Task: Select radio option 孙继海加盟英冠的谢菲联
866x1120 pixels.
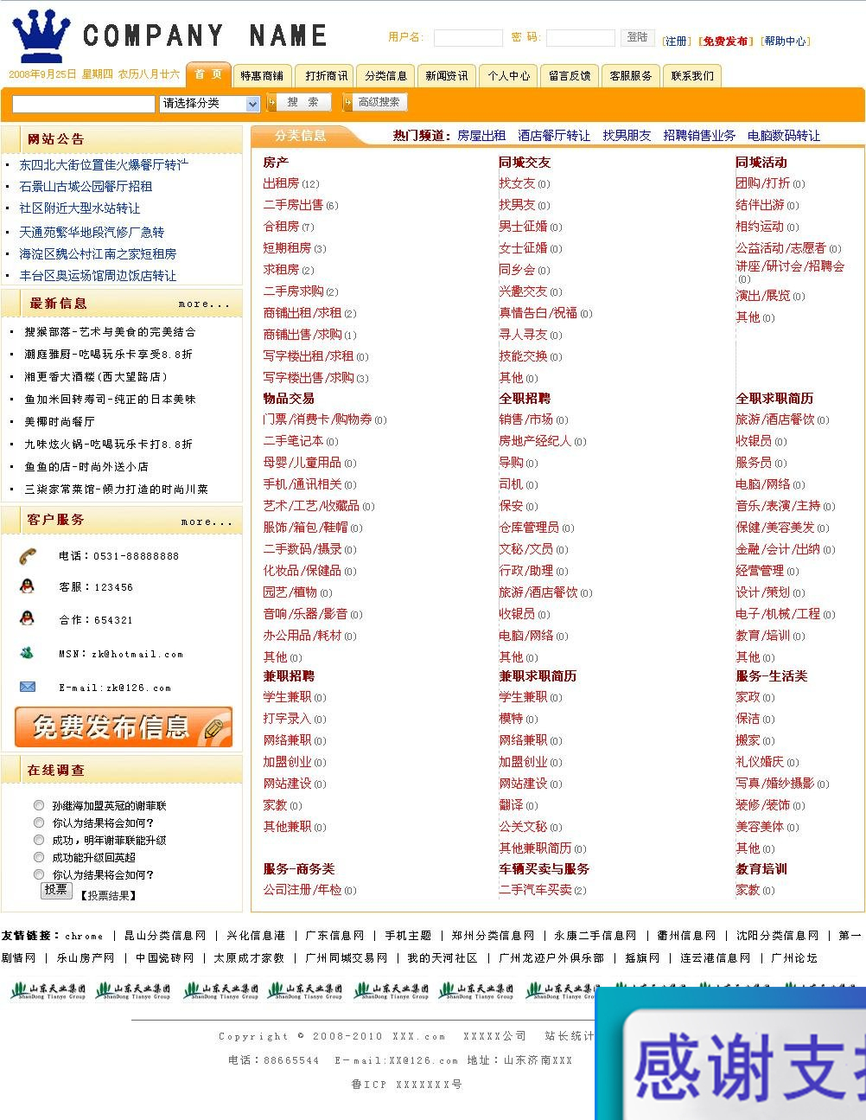Action: [39, 805]
